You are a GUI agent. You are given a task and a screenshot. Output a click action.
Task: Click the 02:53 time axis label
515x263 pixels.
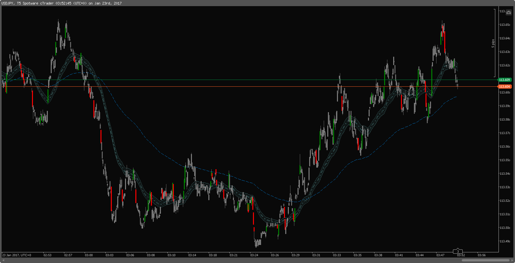click(x=47, y=255)
